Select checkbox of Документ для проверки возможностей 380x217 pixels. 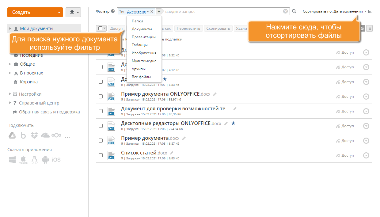(x=101, y=111)
